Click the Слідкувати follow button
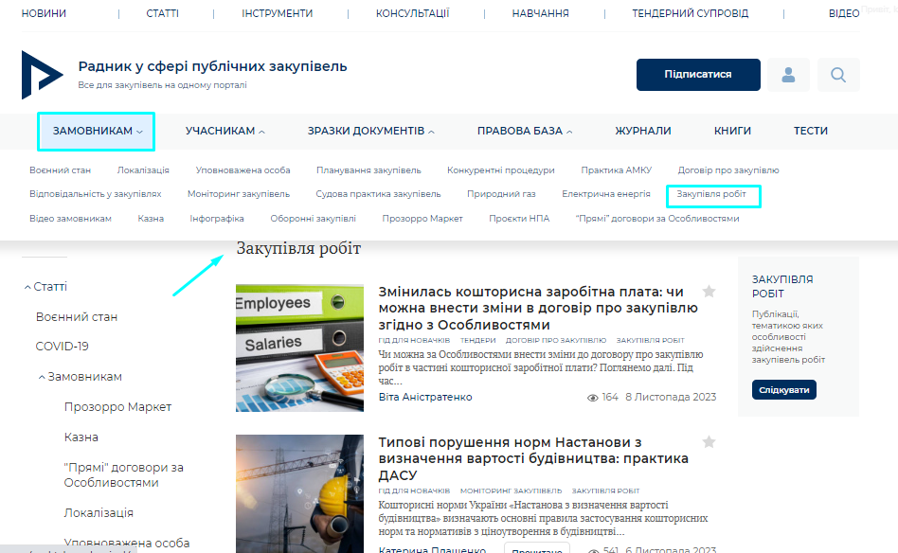 (784, 390)
